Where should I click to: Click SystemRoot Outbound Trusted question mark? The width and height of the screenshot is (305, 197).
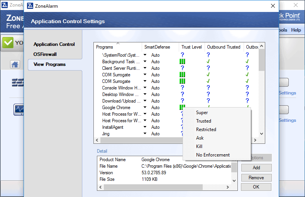(208, 55)
